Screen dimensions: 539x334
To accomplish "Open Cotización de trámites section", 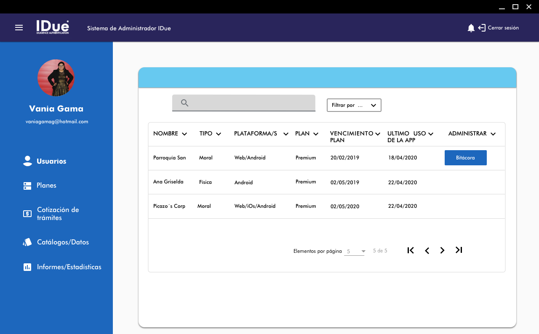I will [58, 214].
